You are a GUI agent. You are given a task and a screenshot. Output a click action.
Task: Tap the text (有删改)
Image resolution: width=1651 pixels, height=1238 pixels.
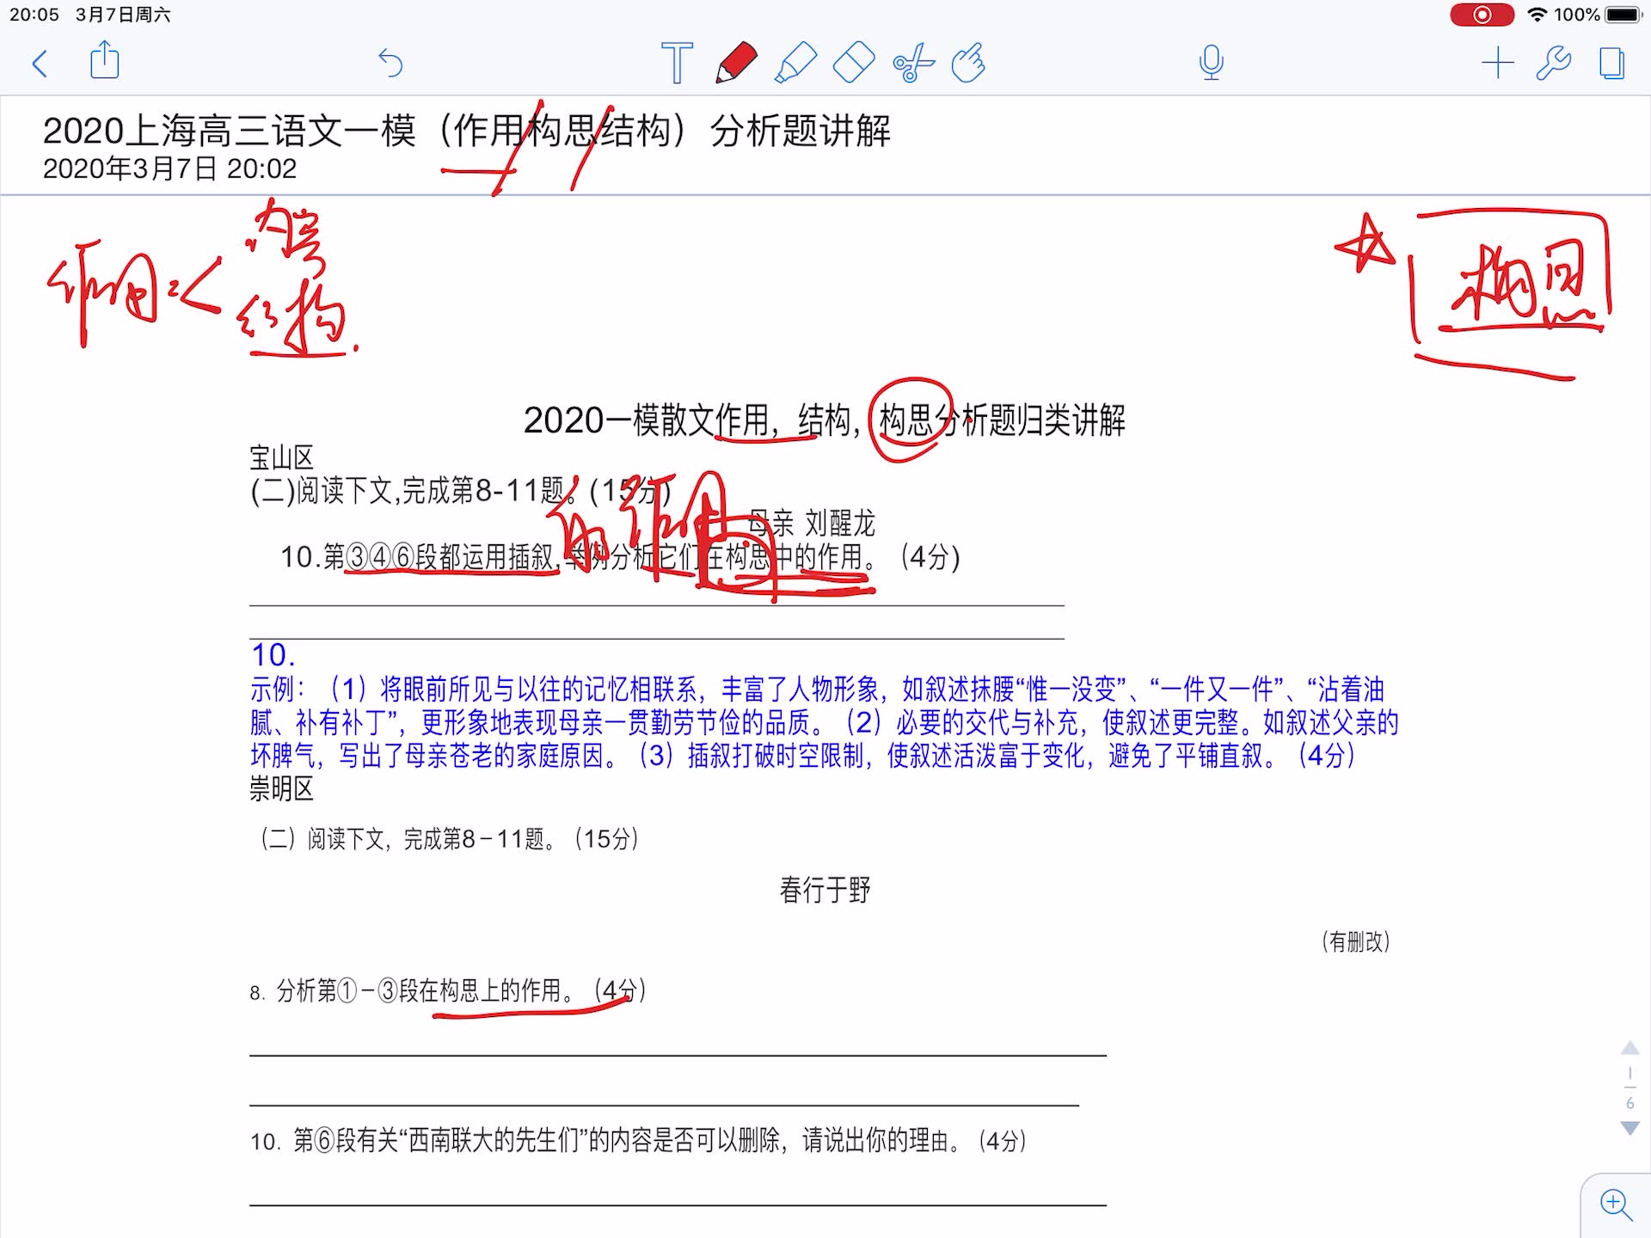pos(1356,941)
